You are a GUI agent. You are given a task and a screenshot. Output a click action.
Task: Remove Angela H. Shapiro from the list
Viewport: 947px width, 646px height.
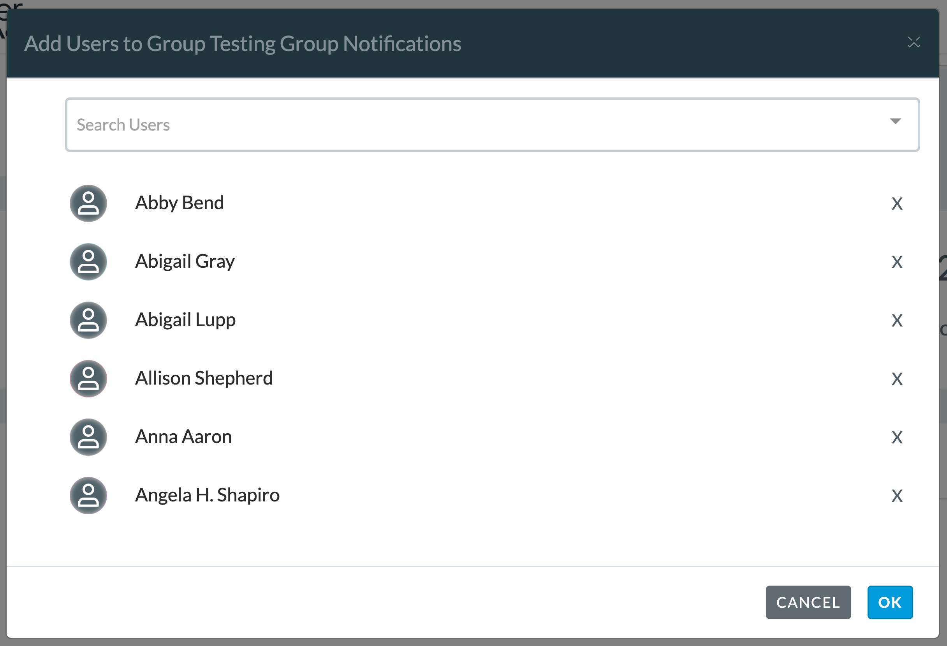897,496
